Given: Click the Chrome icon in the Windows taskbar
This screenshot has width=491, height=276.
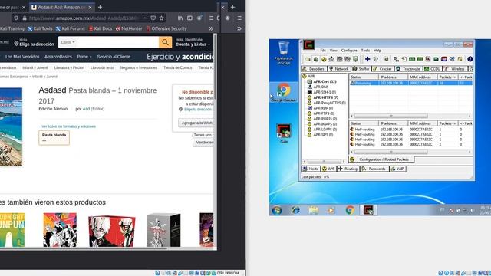Looking at the screenshot, I should [350, 210].
